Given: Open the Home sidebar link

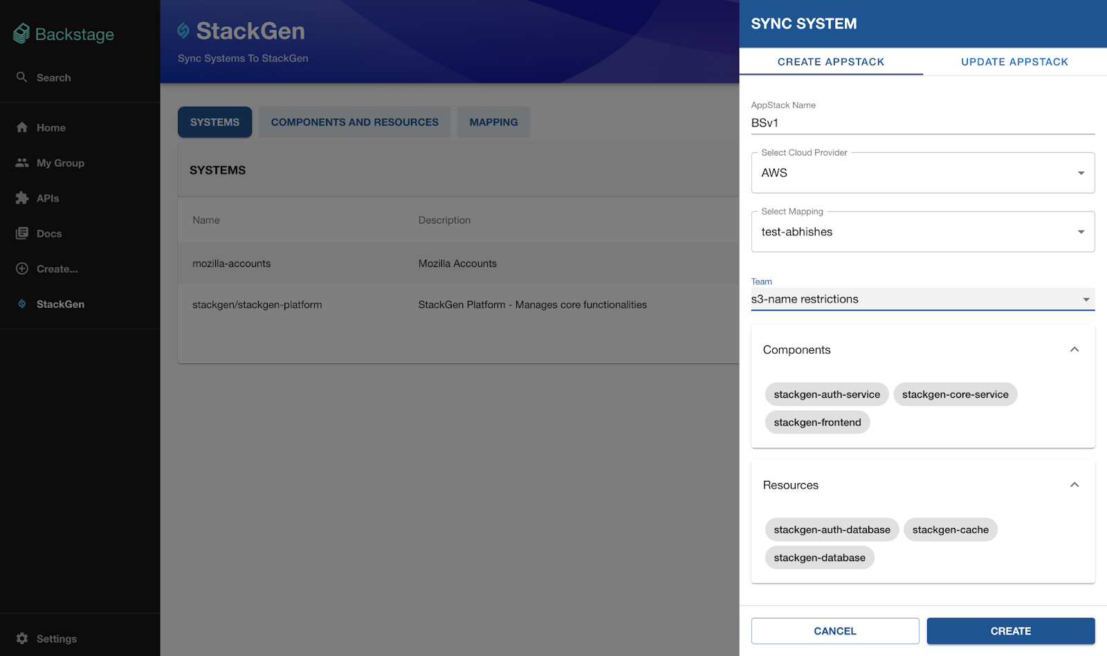Looking at the screenshot, I should pos(80,127).
